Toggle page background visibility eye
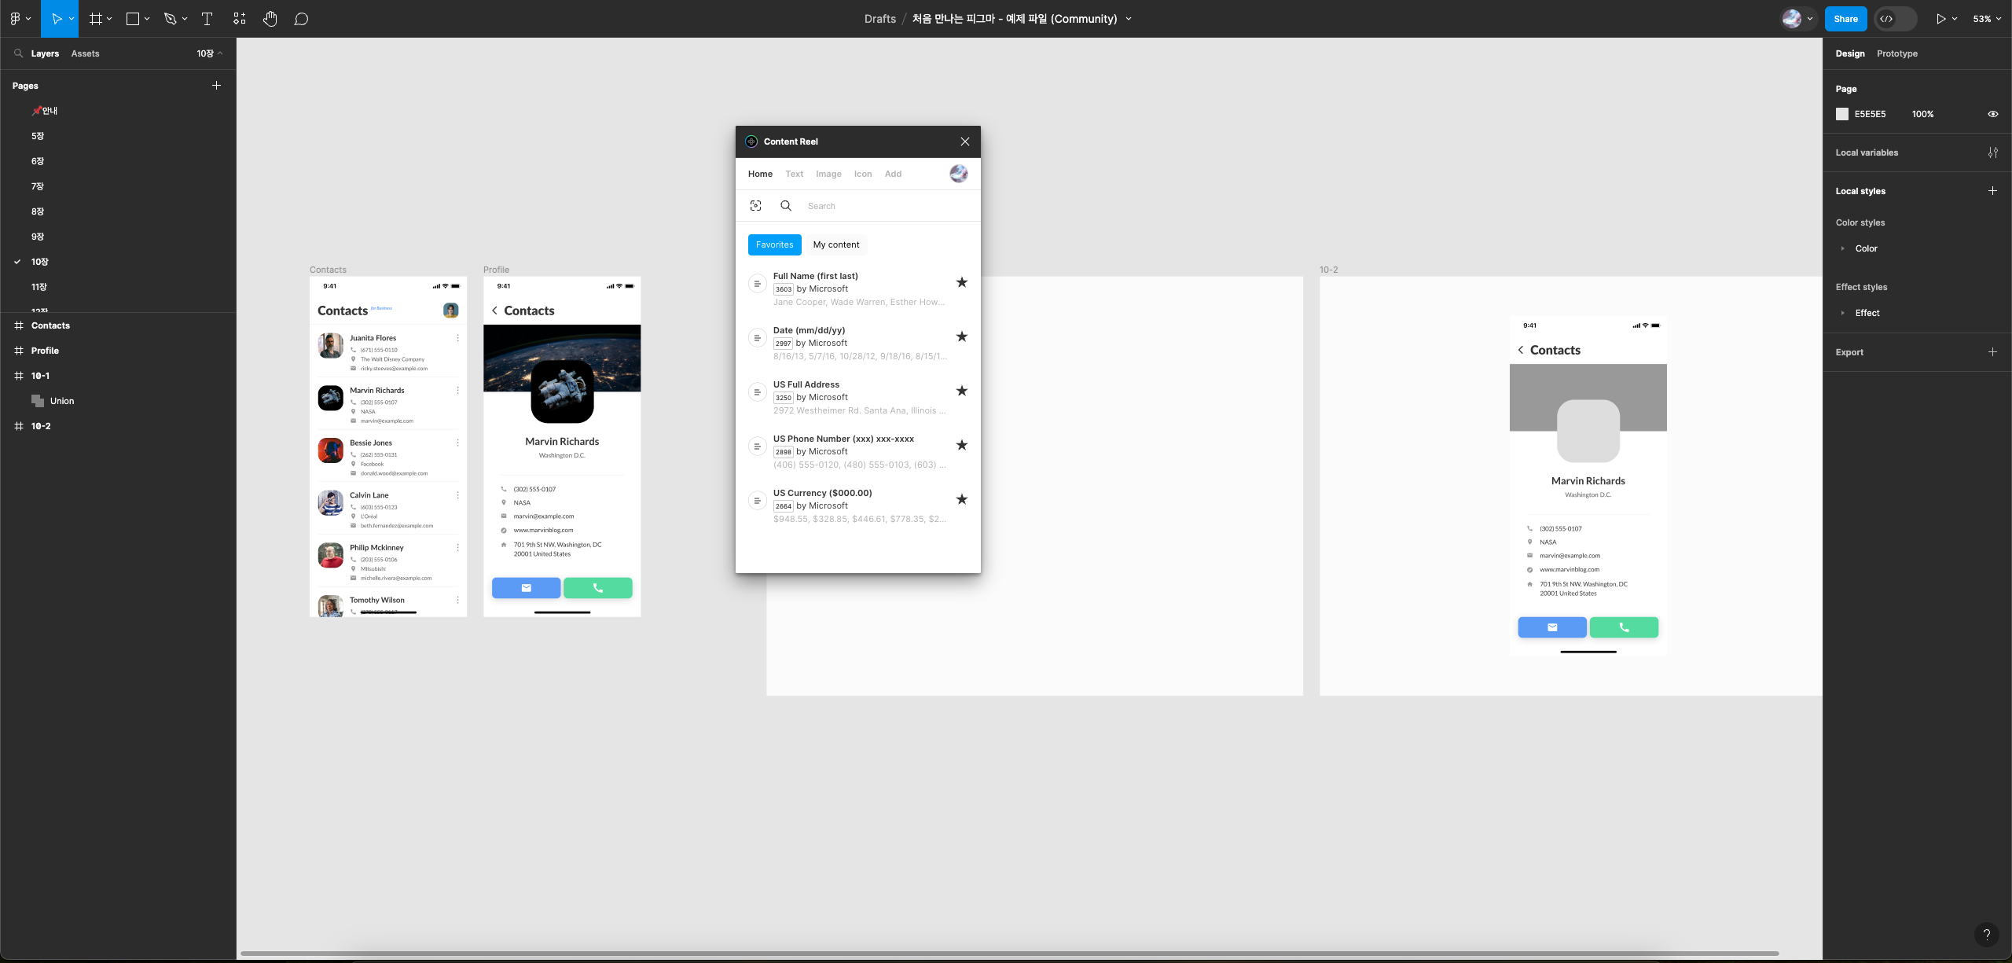 (1992, 114)
